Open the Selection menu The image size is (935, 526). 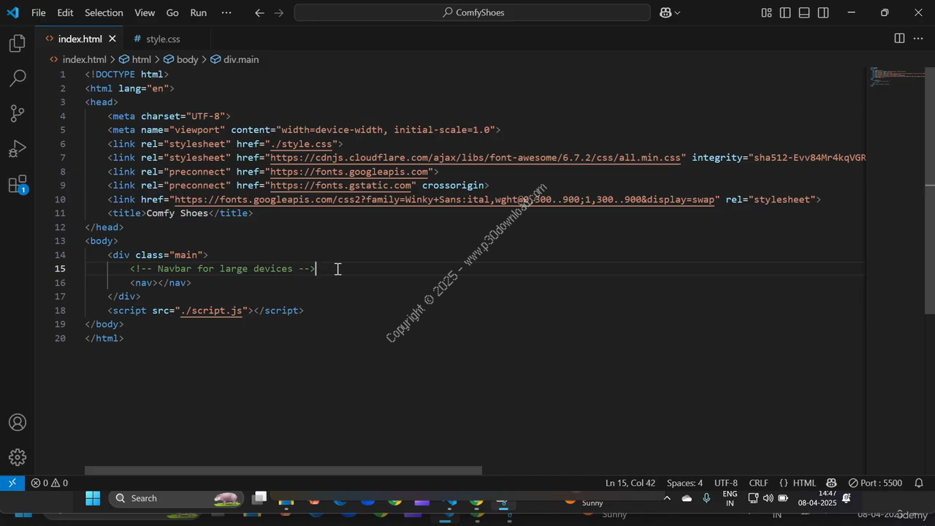(x=104, y=12)
